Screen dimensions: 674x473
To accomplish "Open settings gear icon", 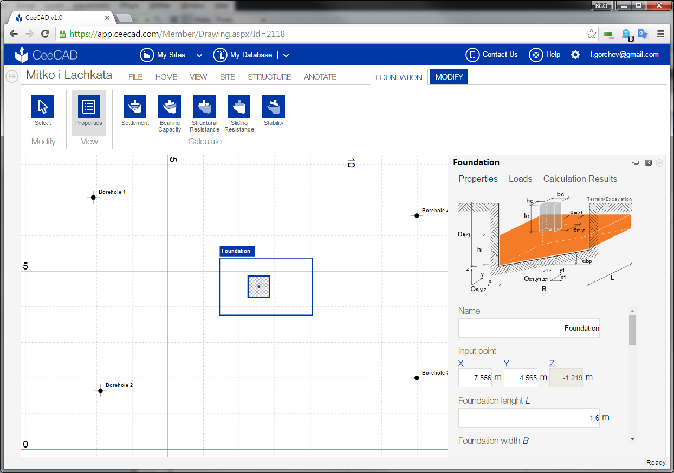I will pyautogui.click(x=575, y=55).
